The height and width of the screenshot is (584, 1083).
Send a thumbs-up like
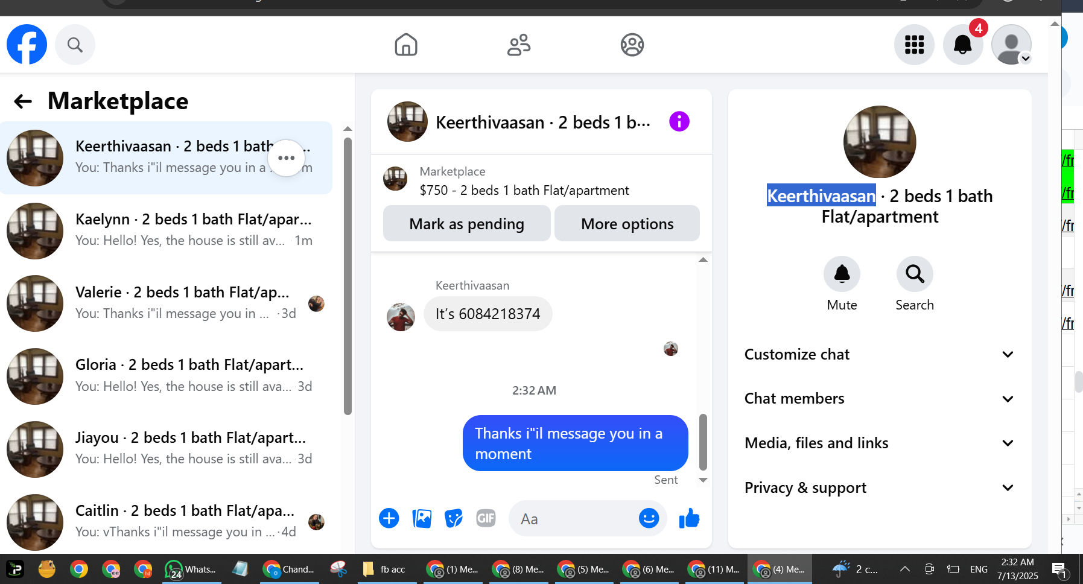[x=689, y=518]
